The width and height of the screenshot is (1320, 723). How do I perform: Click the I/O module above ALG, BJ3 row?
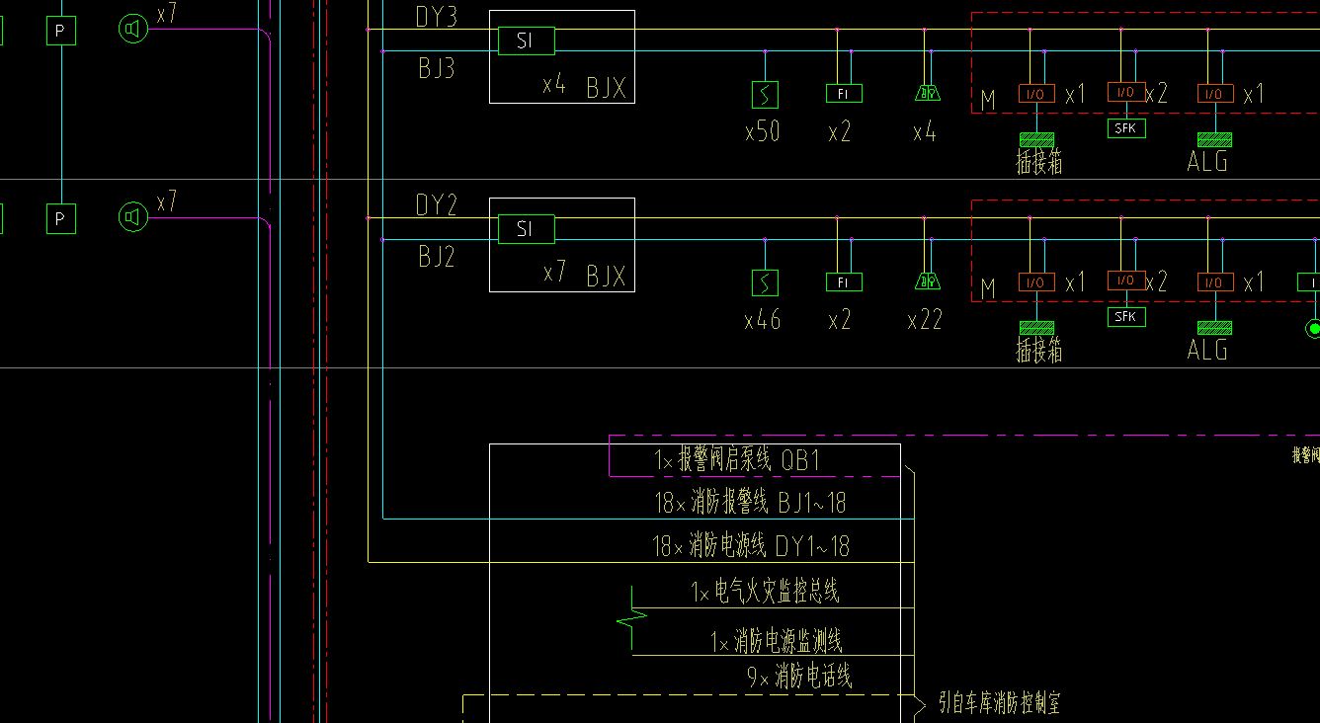[x=1215, y=94]
